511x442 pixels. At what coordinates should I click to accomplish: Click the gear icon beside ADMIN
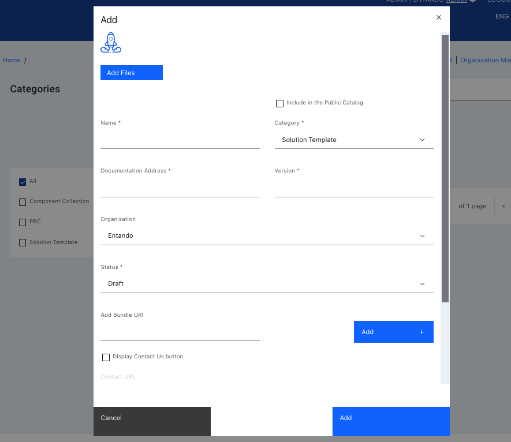pyautogui.click(x=473, y=2)
